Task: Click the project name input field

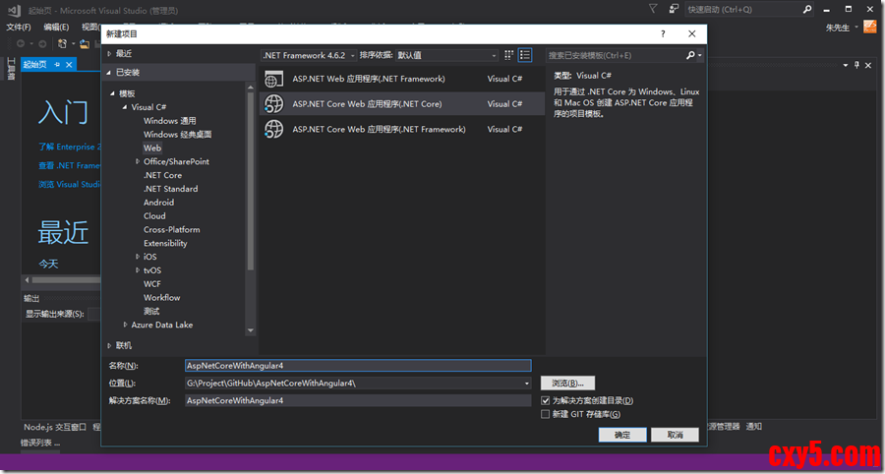Action: (x=358, y=366)
